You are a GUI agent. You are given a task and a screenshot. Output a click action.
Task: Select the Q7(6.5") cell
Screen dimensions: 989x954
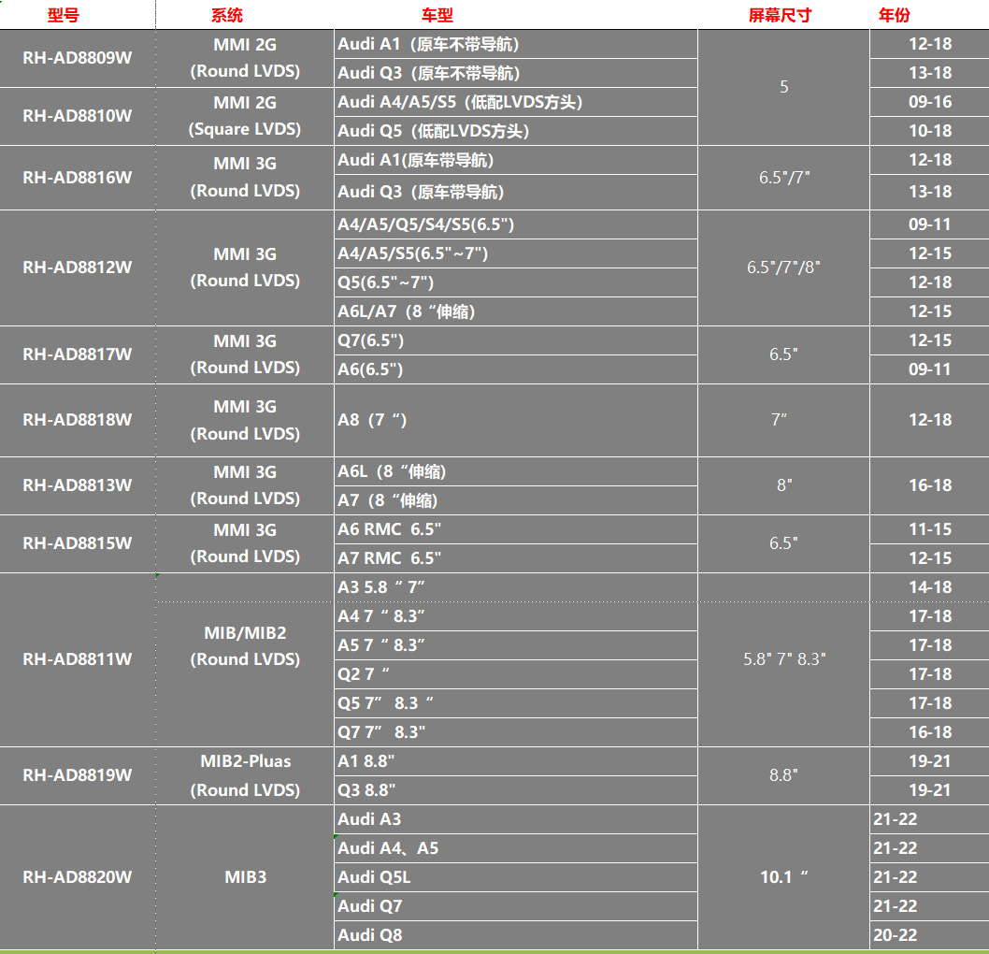tap(516, 340)
